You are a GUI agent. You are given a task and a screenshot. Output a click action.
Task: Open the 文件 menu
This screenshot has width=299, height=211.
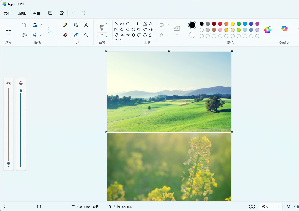[x=7, y=13]
